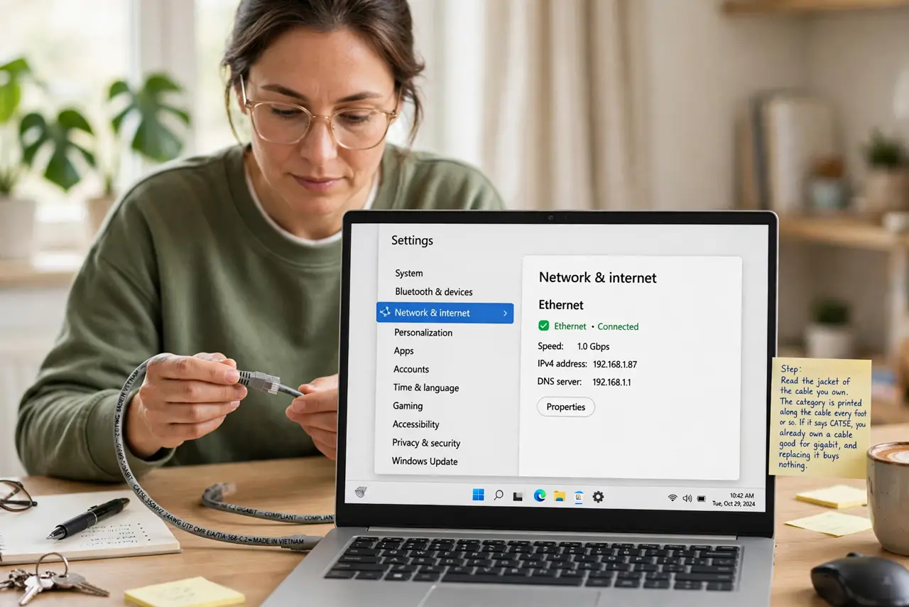
Task: Click the Connected status text
Action: click(x=618, y=327)
